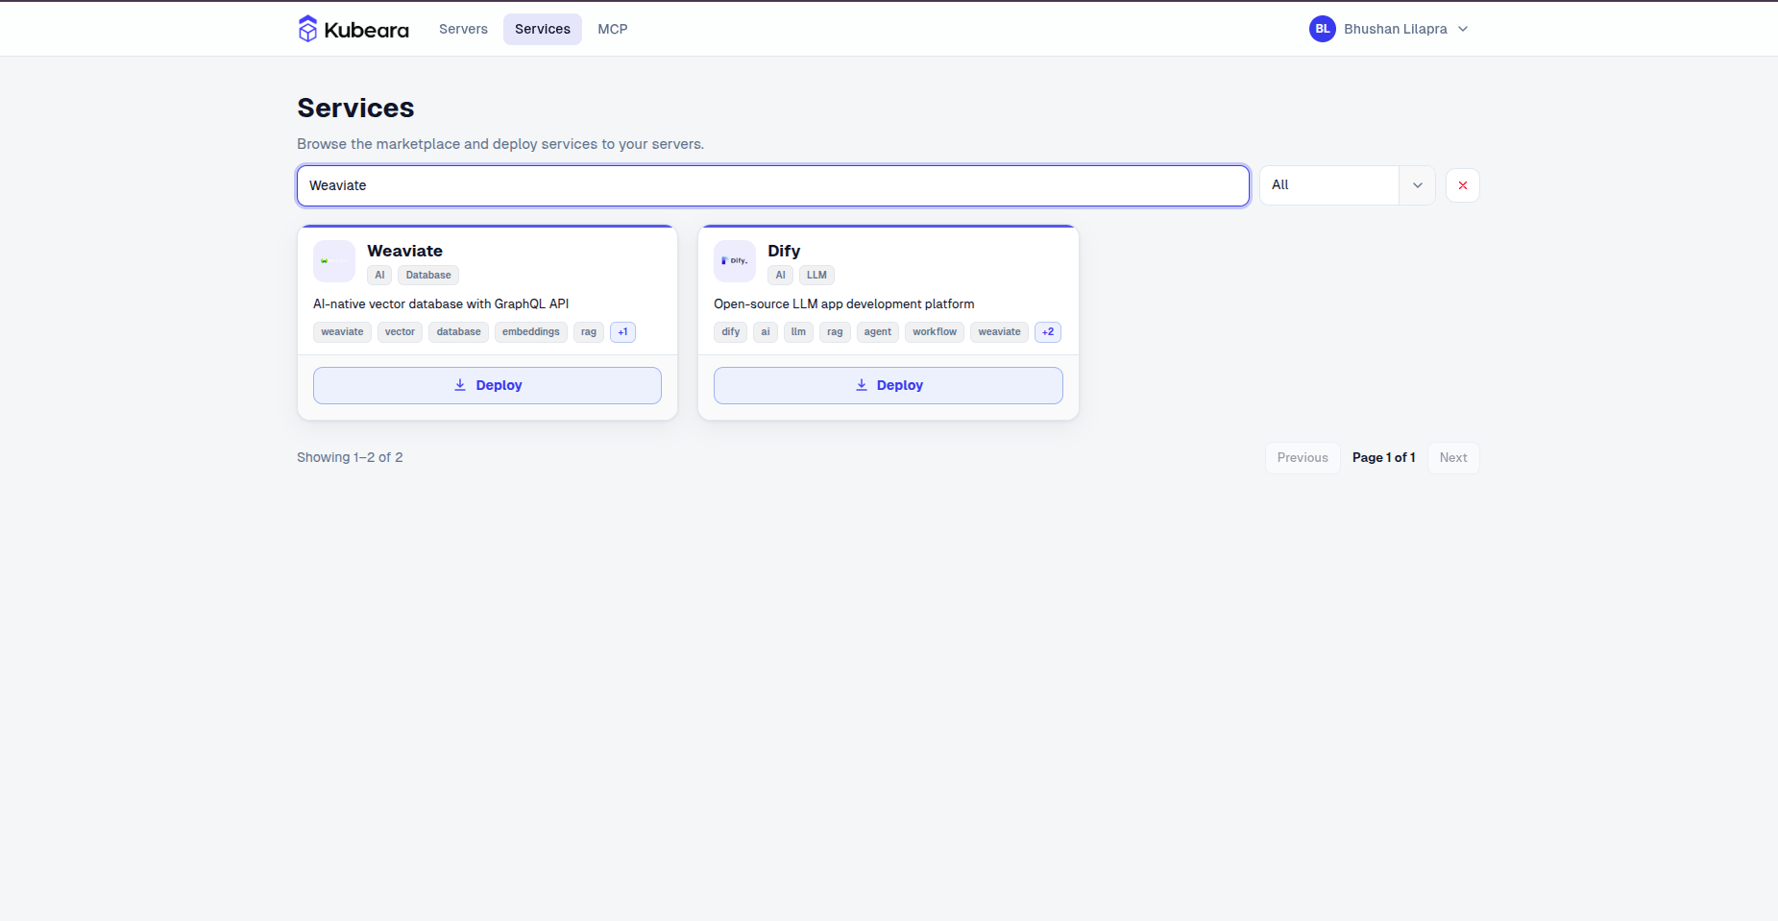Click the 'database' tag on Weaviate
This screenshot has height=921, width=1778.
coord(459,332)
